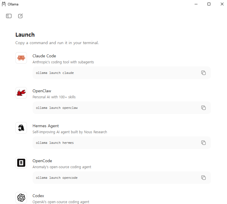Click the OpenCode black square icon
This screenshot has width=227, height=204.
pyautogui.click(x=21, y=163)
